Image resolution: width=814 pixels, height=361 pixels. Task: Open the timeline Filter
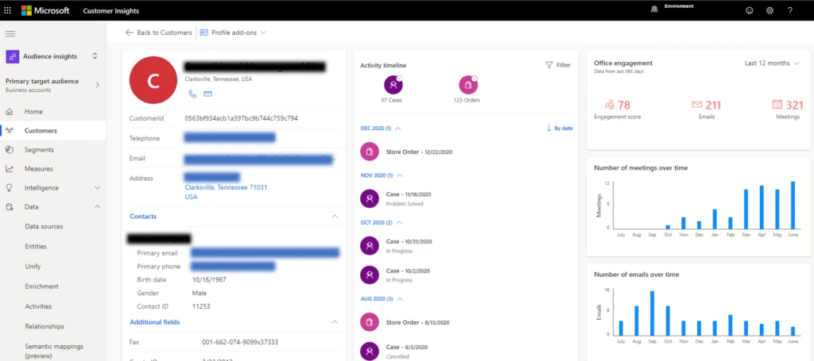click(558, 65)
